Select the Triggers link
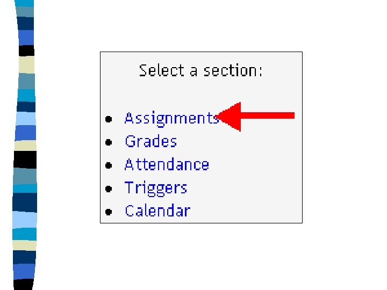Screen dimensions: 387x290 tap(156, 188)
